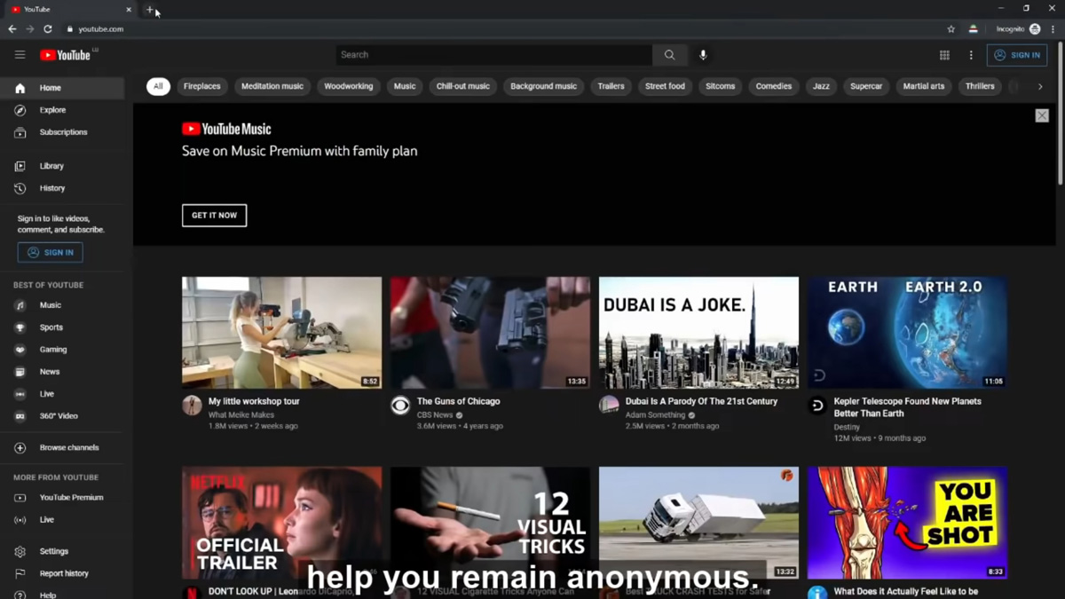Activate voice search microphone
1065x599 pixels.
coord(703,55)
